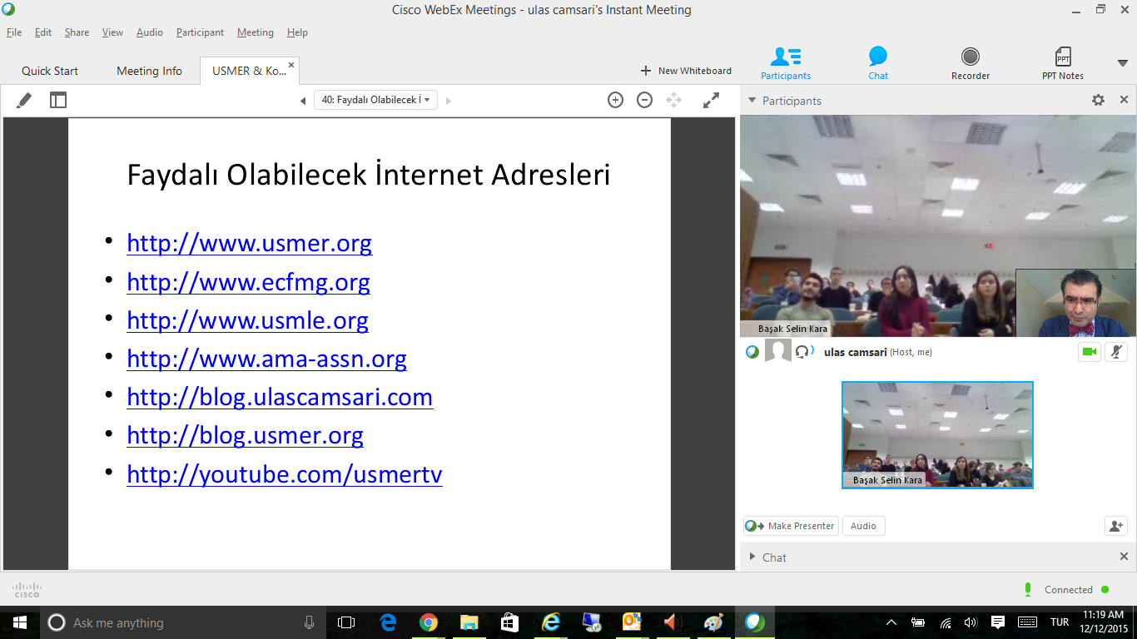Open the Meeting menu
Image resolution: width=1137 pixels, height=639 pixels.
255,32
